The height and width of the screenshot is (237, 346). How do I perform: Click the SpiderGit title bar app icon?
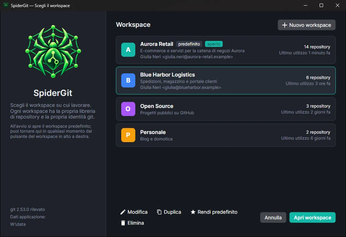click(6, 5)
